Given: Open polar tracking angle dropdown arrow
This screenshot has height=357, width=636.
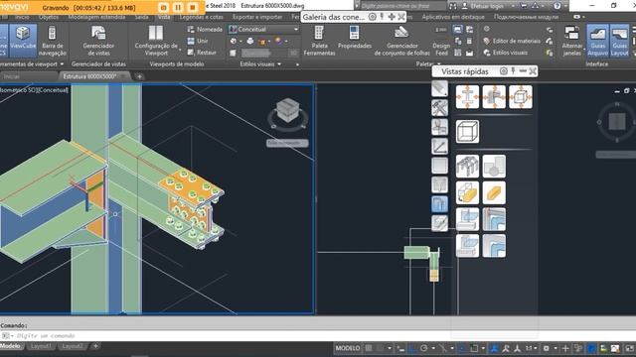Looking at the screenshot, I should (433, 348).
